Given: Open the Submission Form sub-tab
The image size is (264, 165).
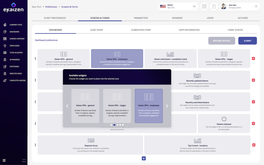Looking at the screenshot, I should point(141,30).
